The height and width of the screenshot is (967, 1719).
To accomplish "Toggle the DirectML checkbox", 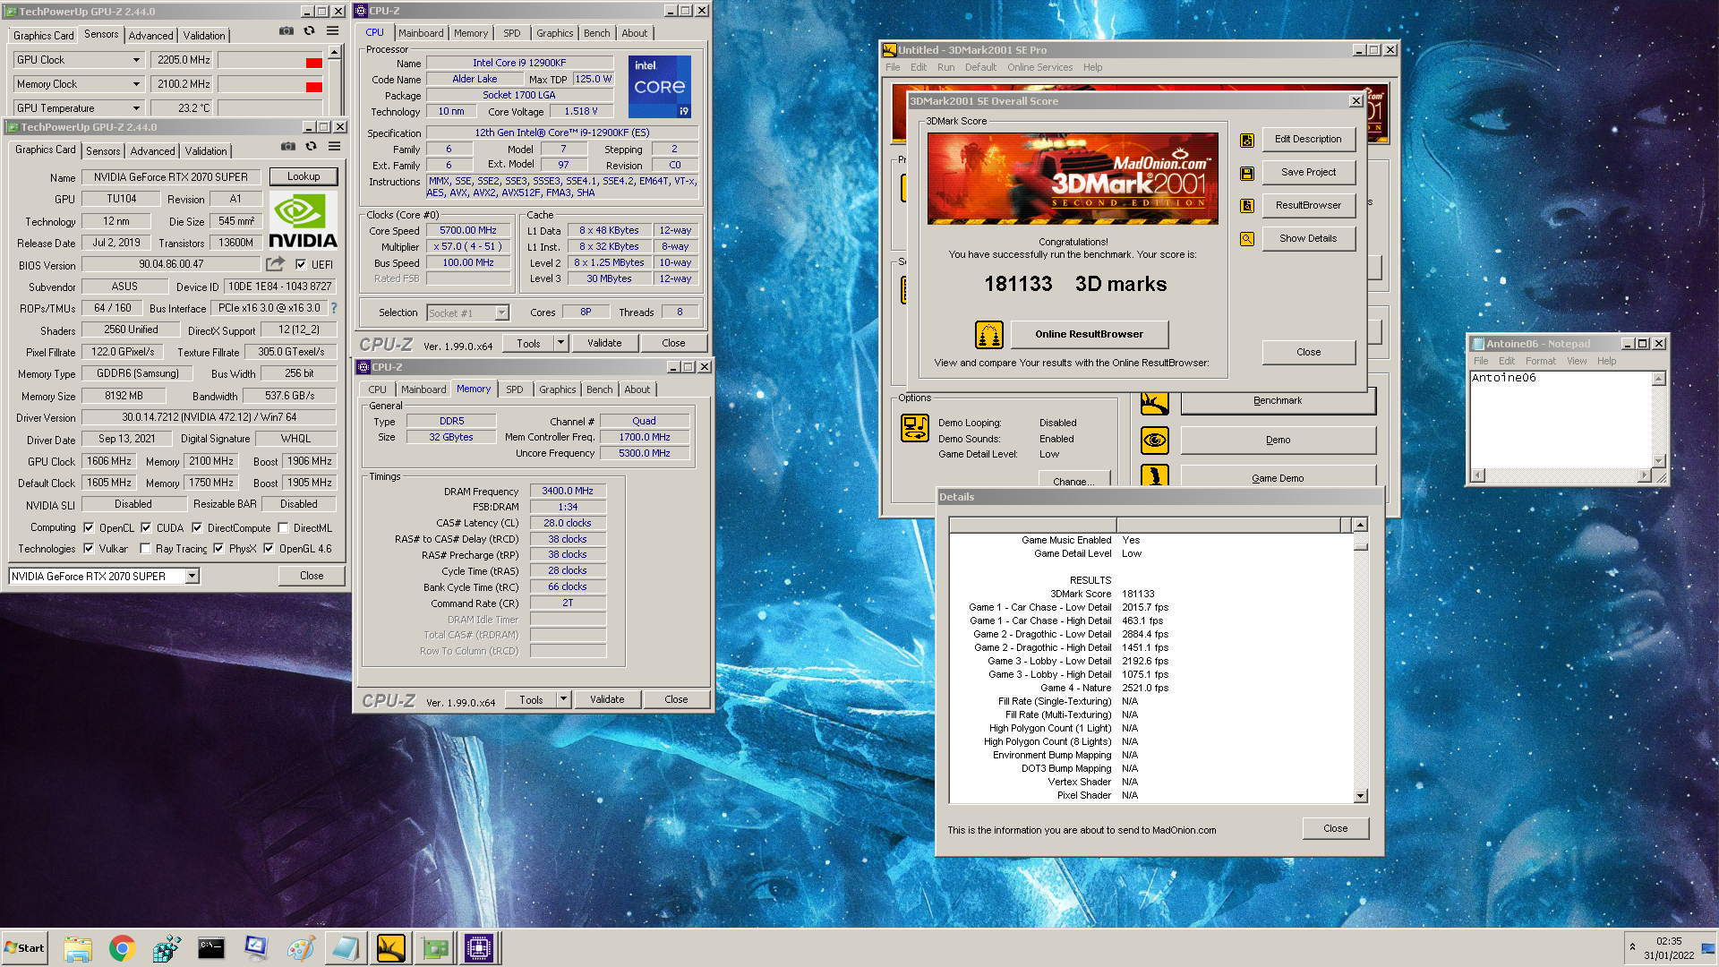I will tap(283, 527).
